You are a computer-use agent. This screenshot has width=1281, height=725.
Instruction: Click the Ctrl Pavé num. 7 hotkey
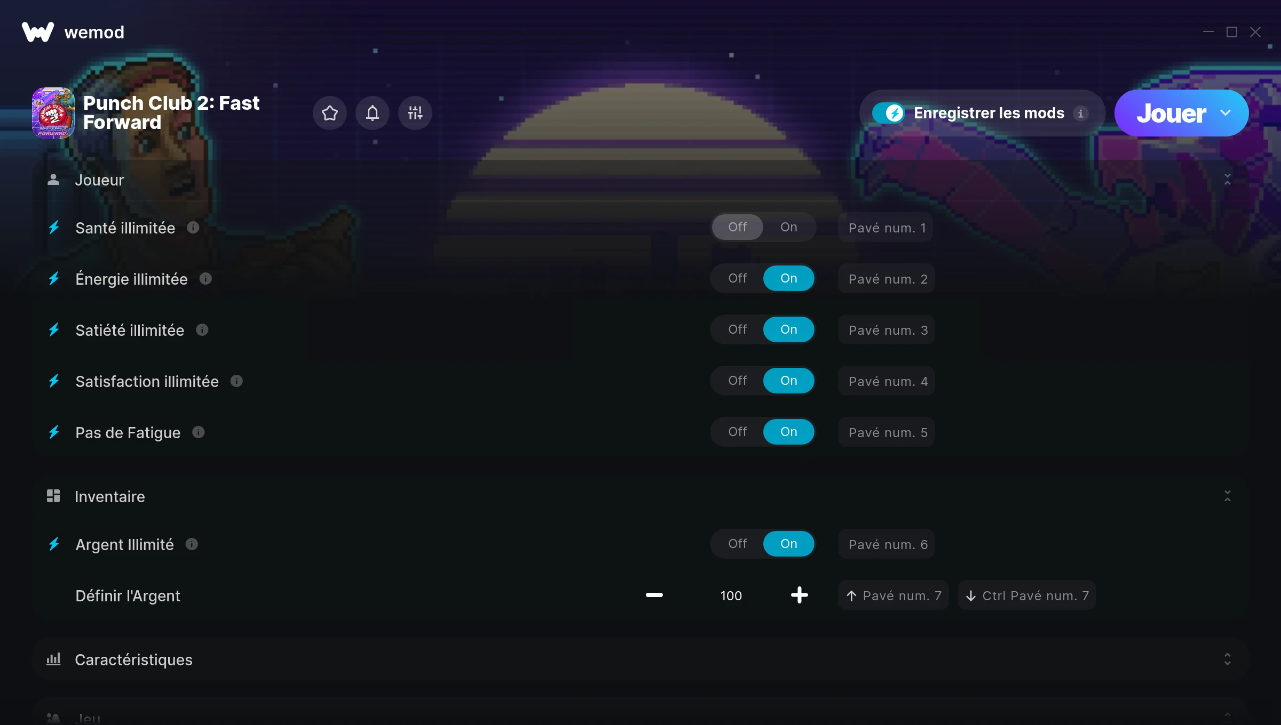pyautogui.click(x=1027, y=595)
